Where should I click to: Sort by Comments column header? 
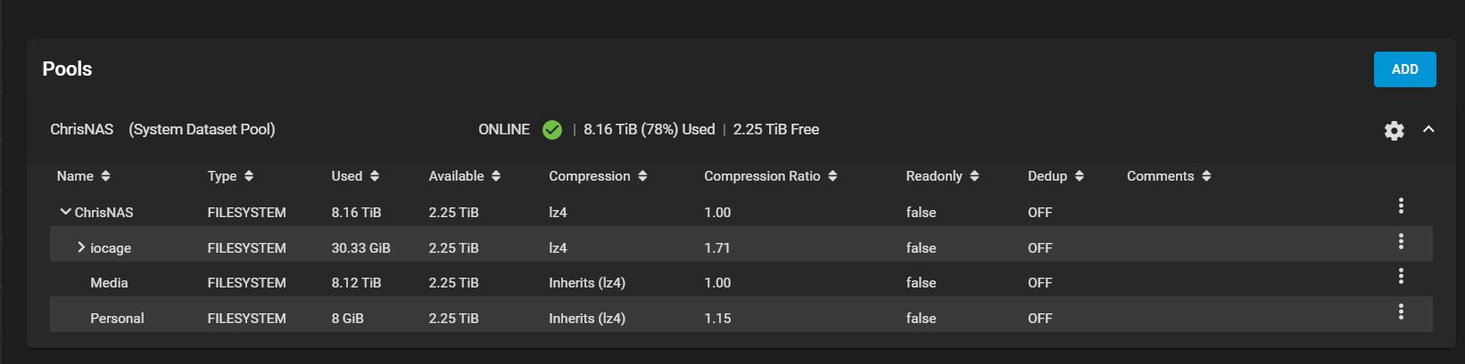point(1169,176)
